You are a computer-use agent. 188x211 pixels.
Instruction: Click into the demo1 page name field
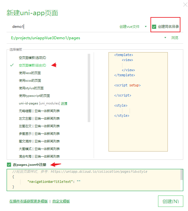point(63,27)
